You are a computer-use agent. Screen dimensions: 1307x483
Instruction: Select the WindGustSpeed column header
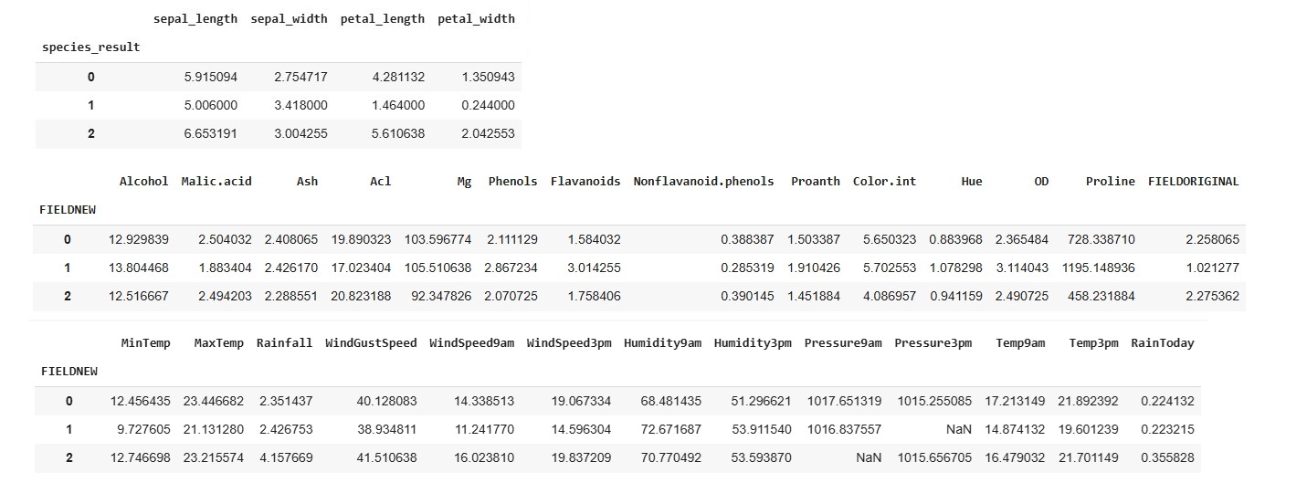tap(371, 343)
